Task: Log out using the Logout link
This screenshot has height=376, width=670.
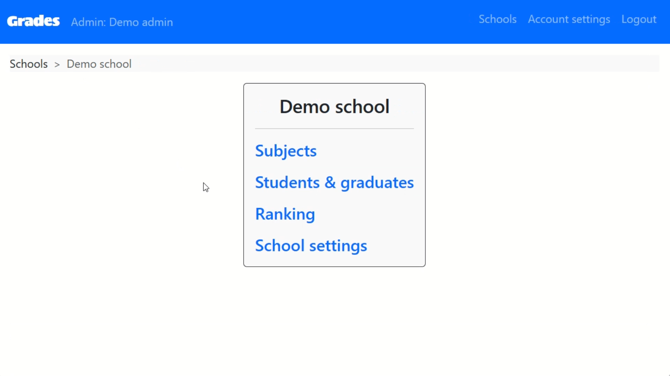Action: pos(639,19)
